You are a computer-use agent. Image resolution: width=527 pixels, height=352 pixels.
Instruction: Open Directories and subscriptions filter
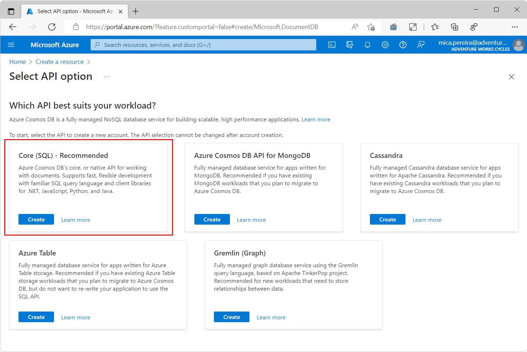coord(350,45)
